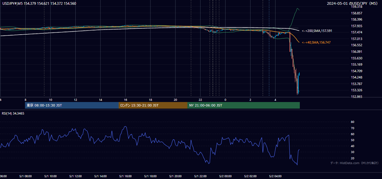Click hour label 10 on the price chart axis
The width and height of the screenshot is (382, 179).
point(51,100)
